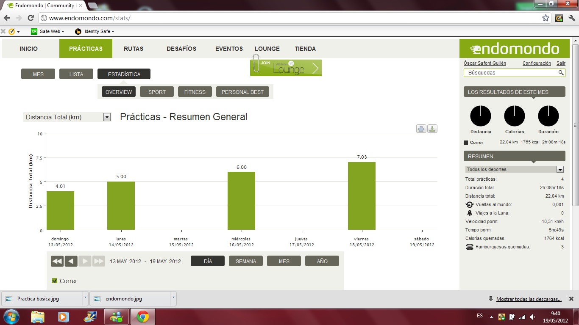This screenshot has height=325, width=579.
Task: Set chart period to AÑO
Action: click(322, 261)
